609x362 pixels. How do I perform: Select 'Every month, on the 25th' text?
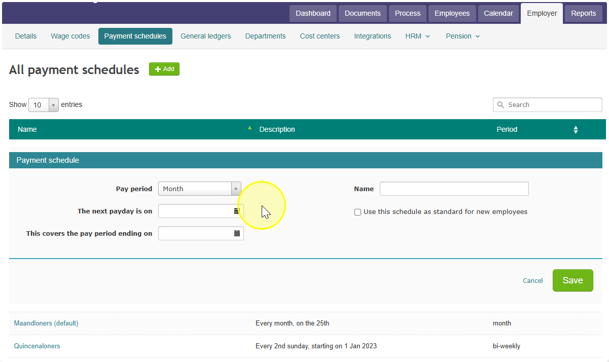point(293,323)
